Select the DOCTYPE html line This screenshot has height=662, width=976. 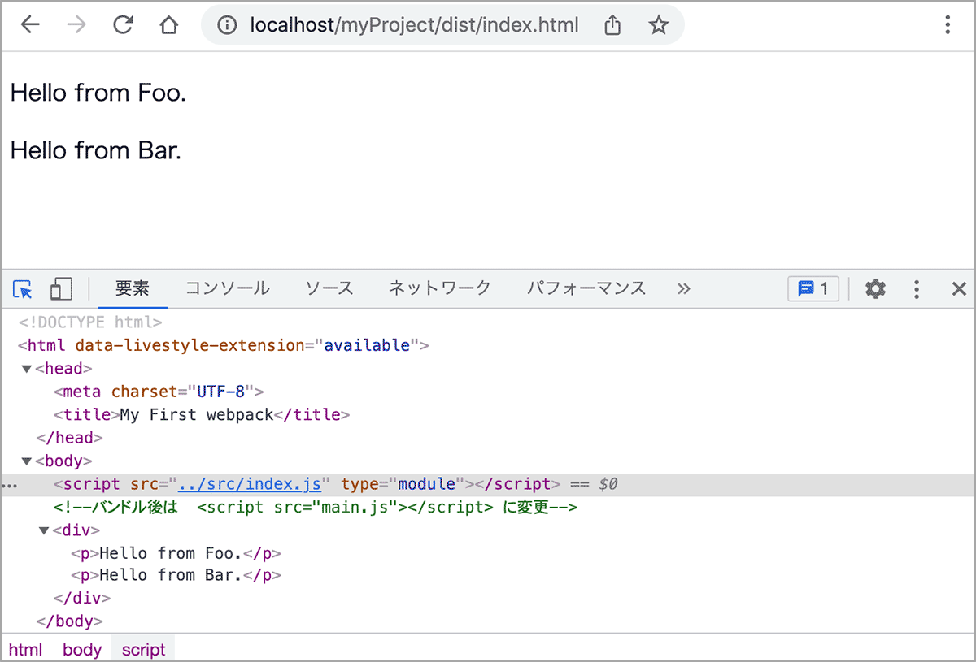click(89, 322)
